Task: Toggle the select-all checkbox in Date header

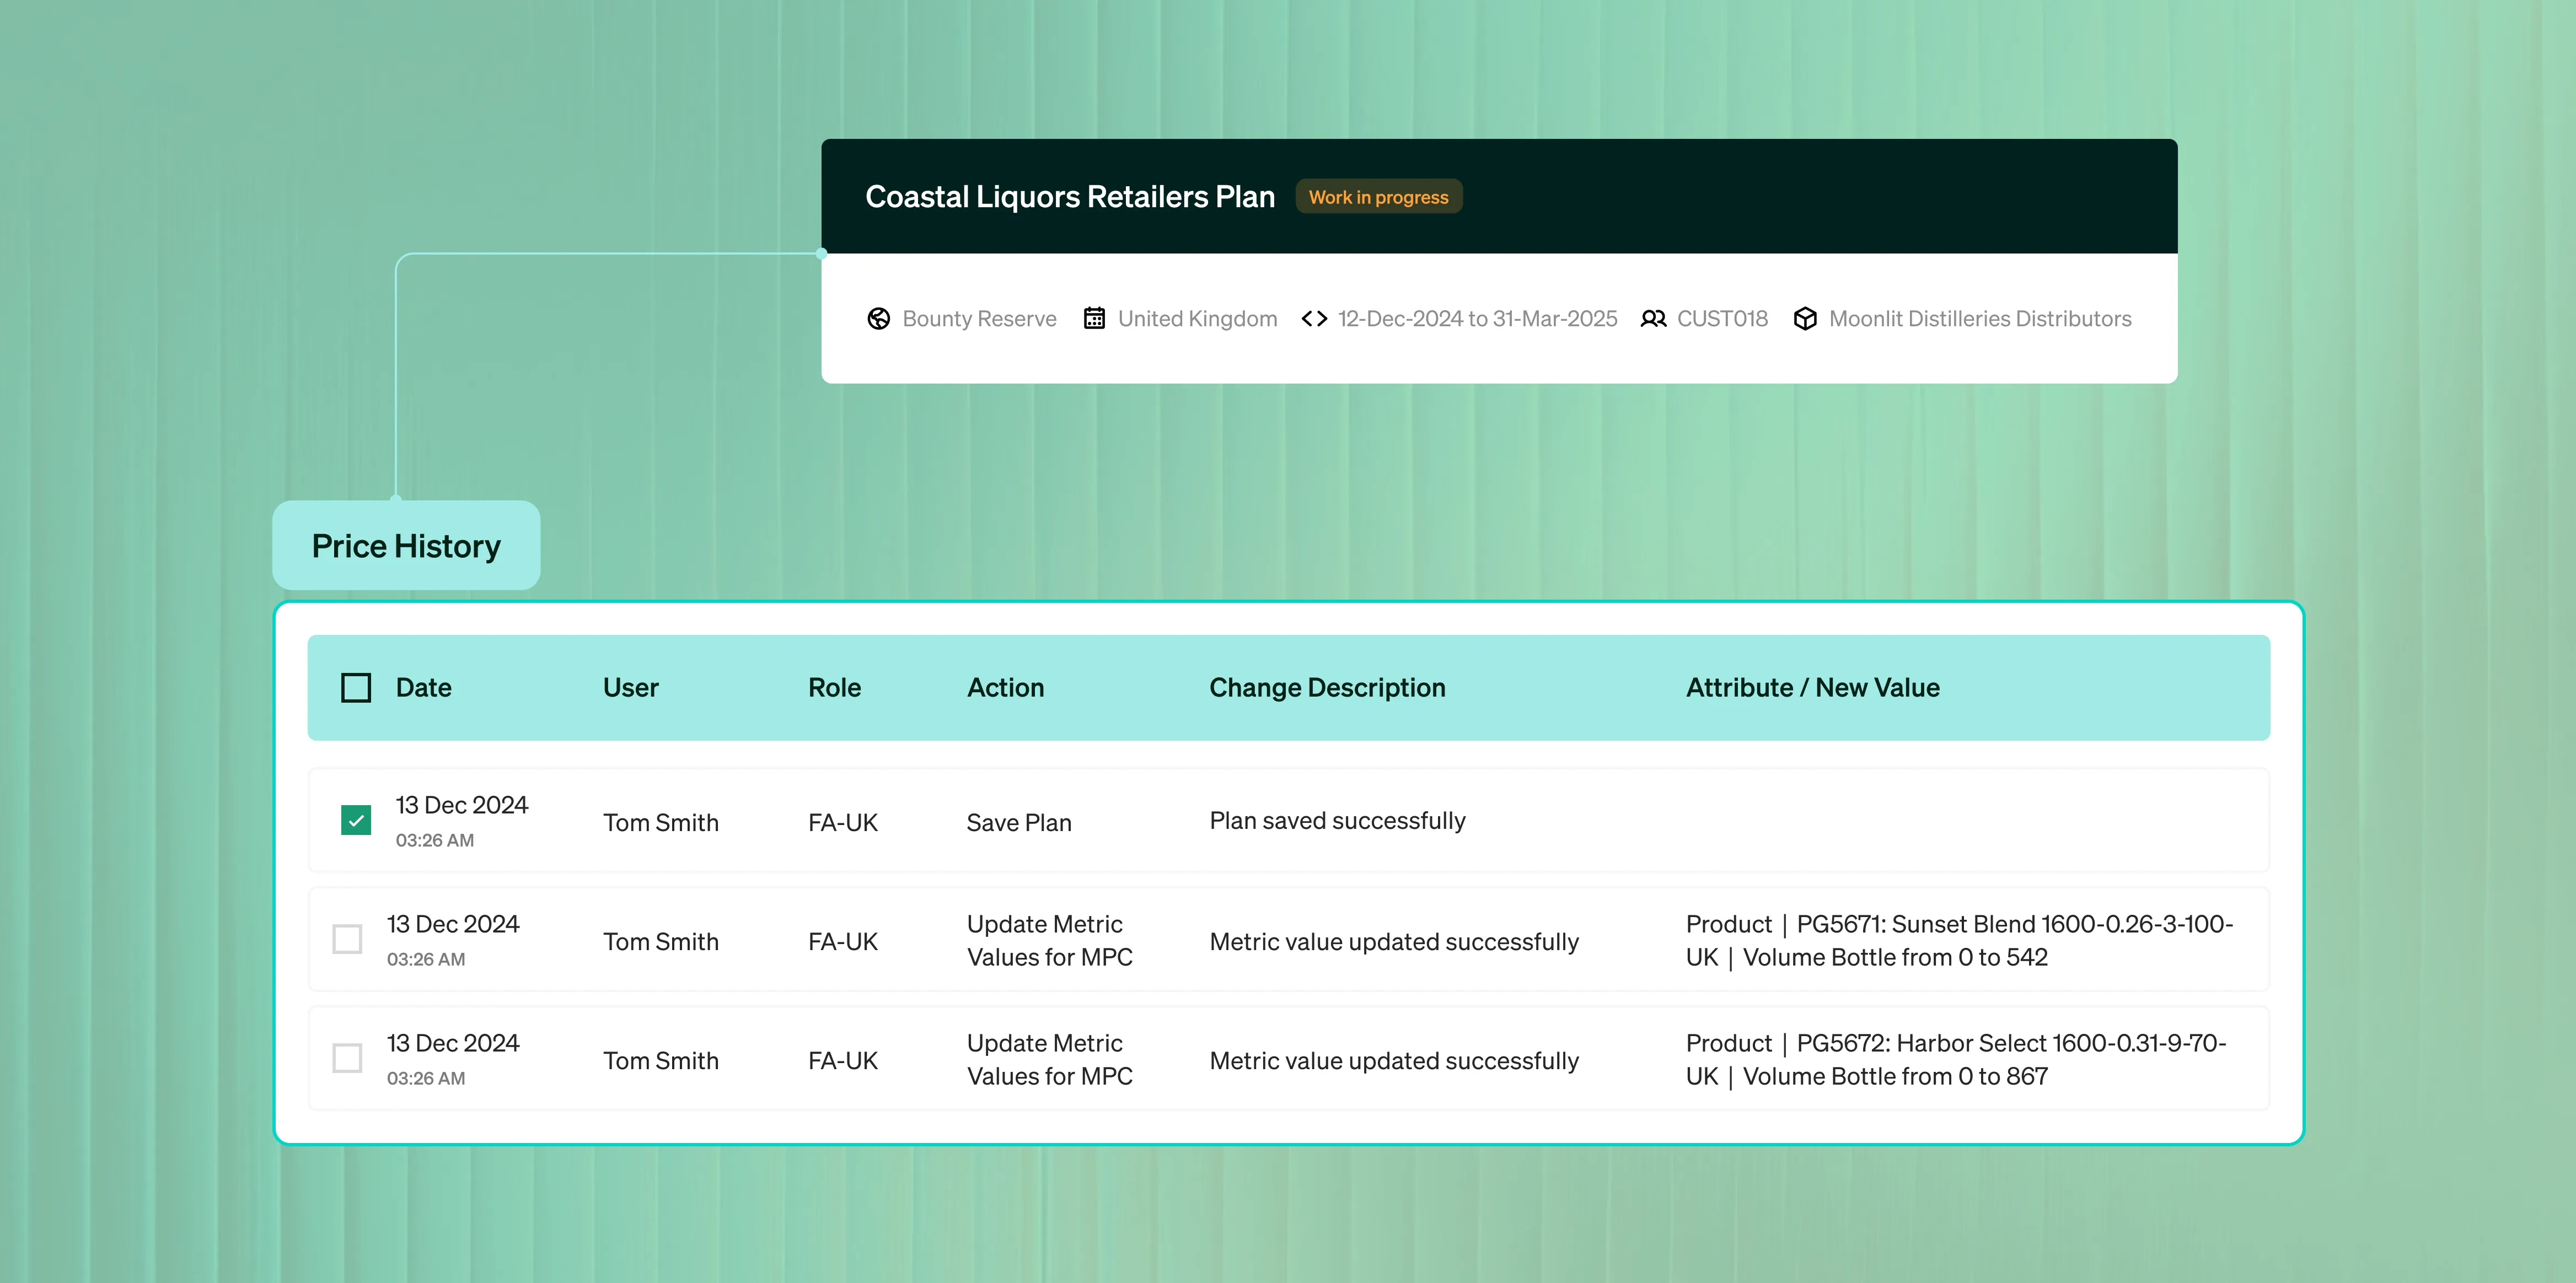Action: pos(356,687)
